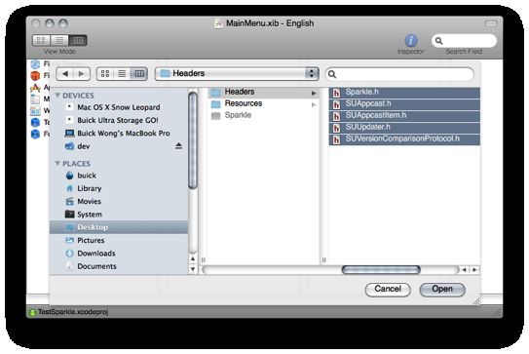Screen dimensions: 529x354
Task: Go forward in the file dialog
Action: pos(82,74)
